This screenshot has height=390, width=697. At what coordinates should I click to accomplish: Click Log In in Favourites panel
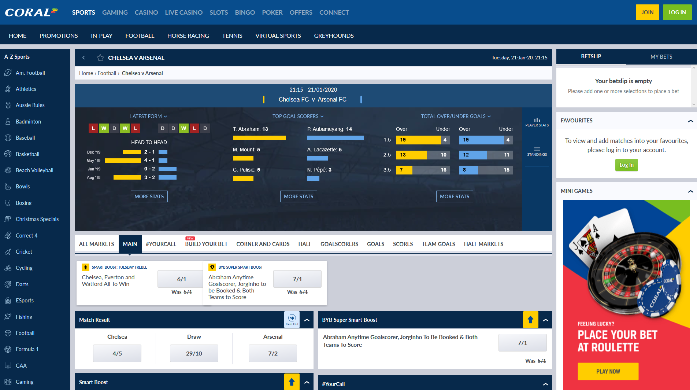click(x=626, y=165)
